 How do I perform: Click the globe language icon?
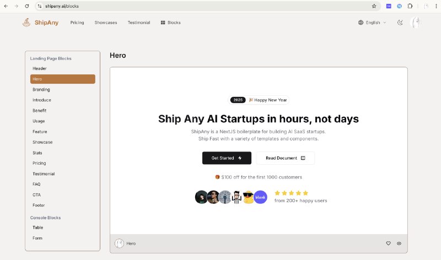click(x=361, y=23)
